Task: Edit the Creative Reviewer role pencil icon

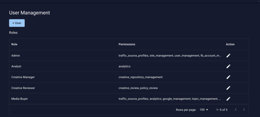Action: (228, 88)
